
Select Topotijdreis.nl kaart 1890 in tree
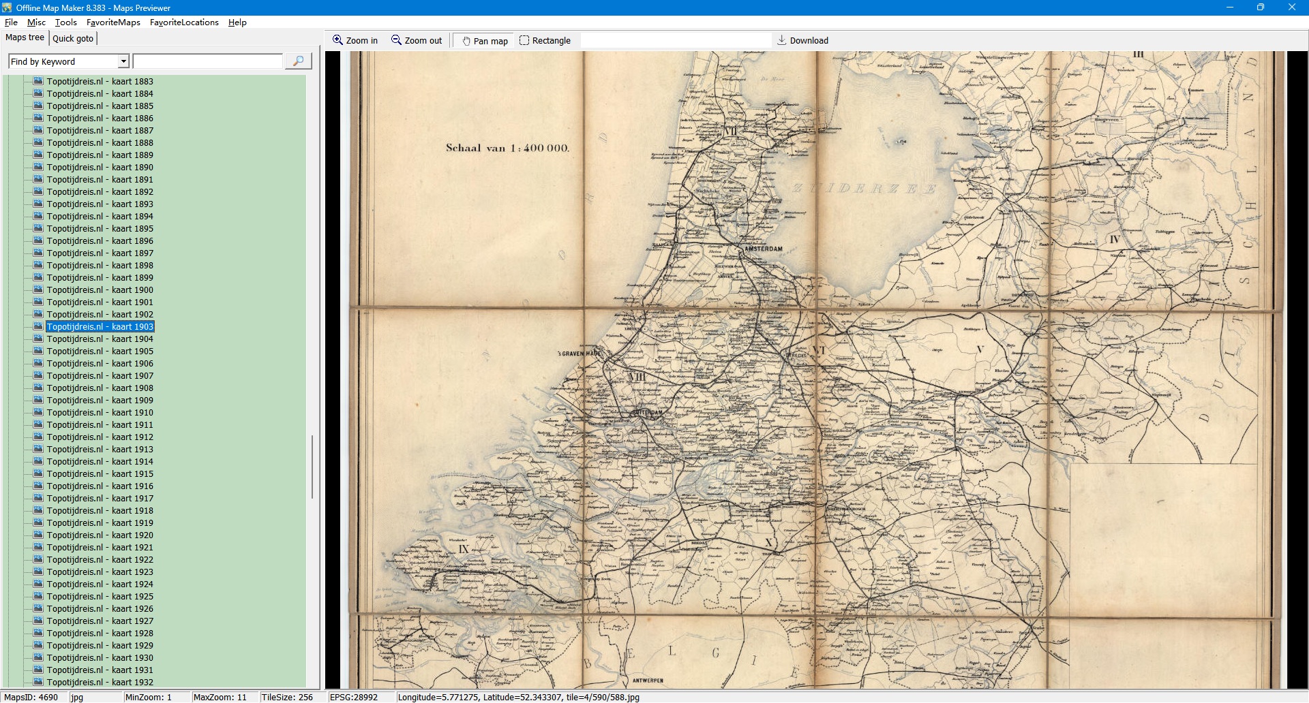(100, 167)
